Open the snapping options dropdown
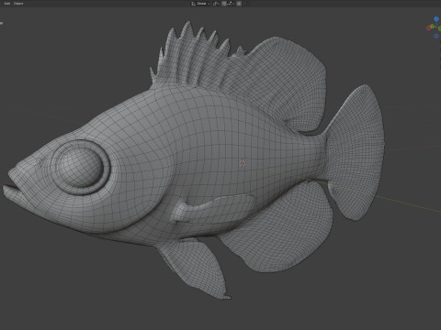The height and width of the screenshot is (330, 441). [231, 4]
